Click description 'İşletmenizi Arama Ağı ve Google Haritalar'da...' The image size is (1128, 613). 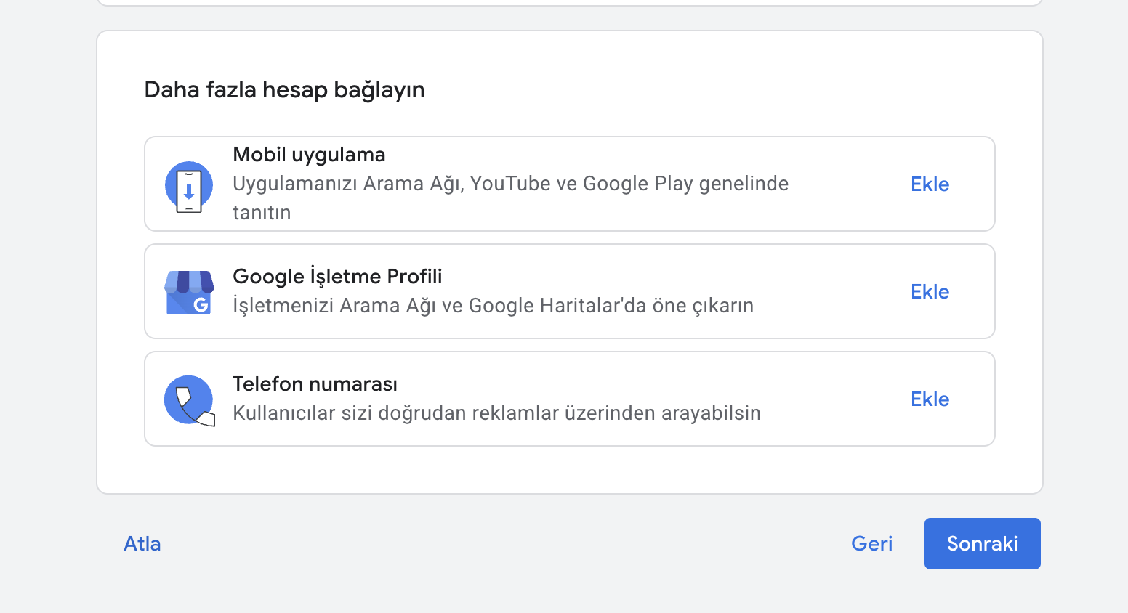[x=493, y=306]
